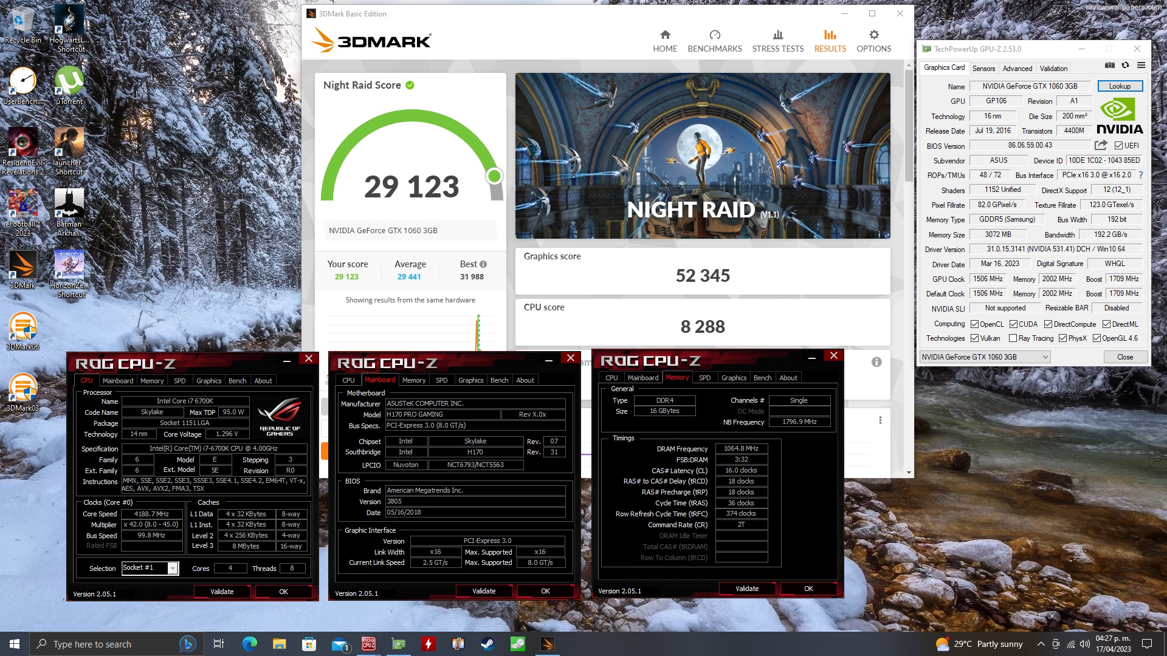
Task: Click the Average score value 29 441
Action: [x=409, y=277]
